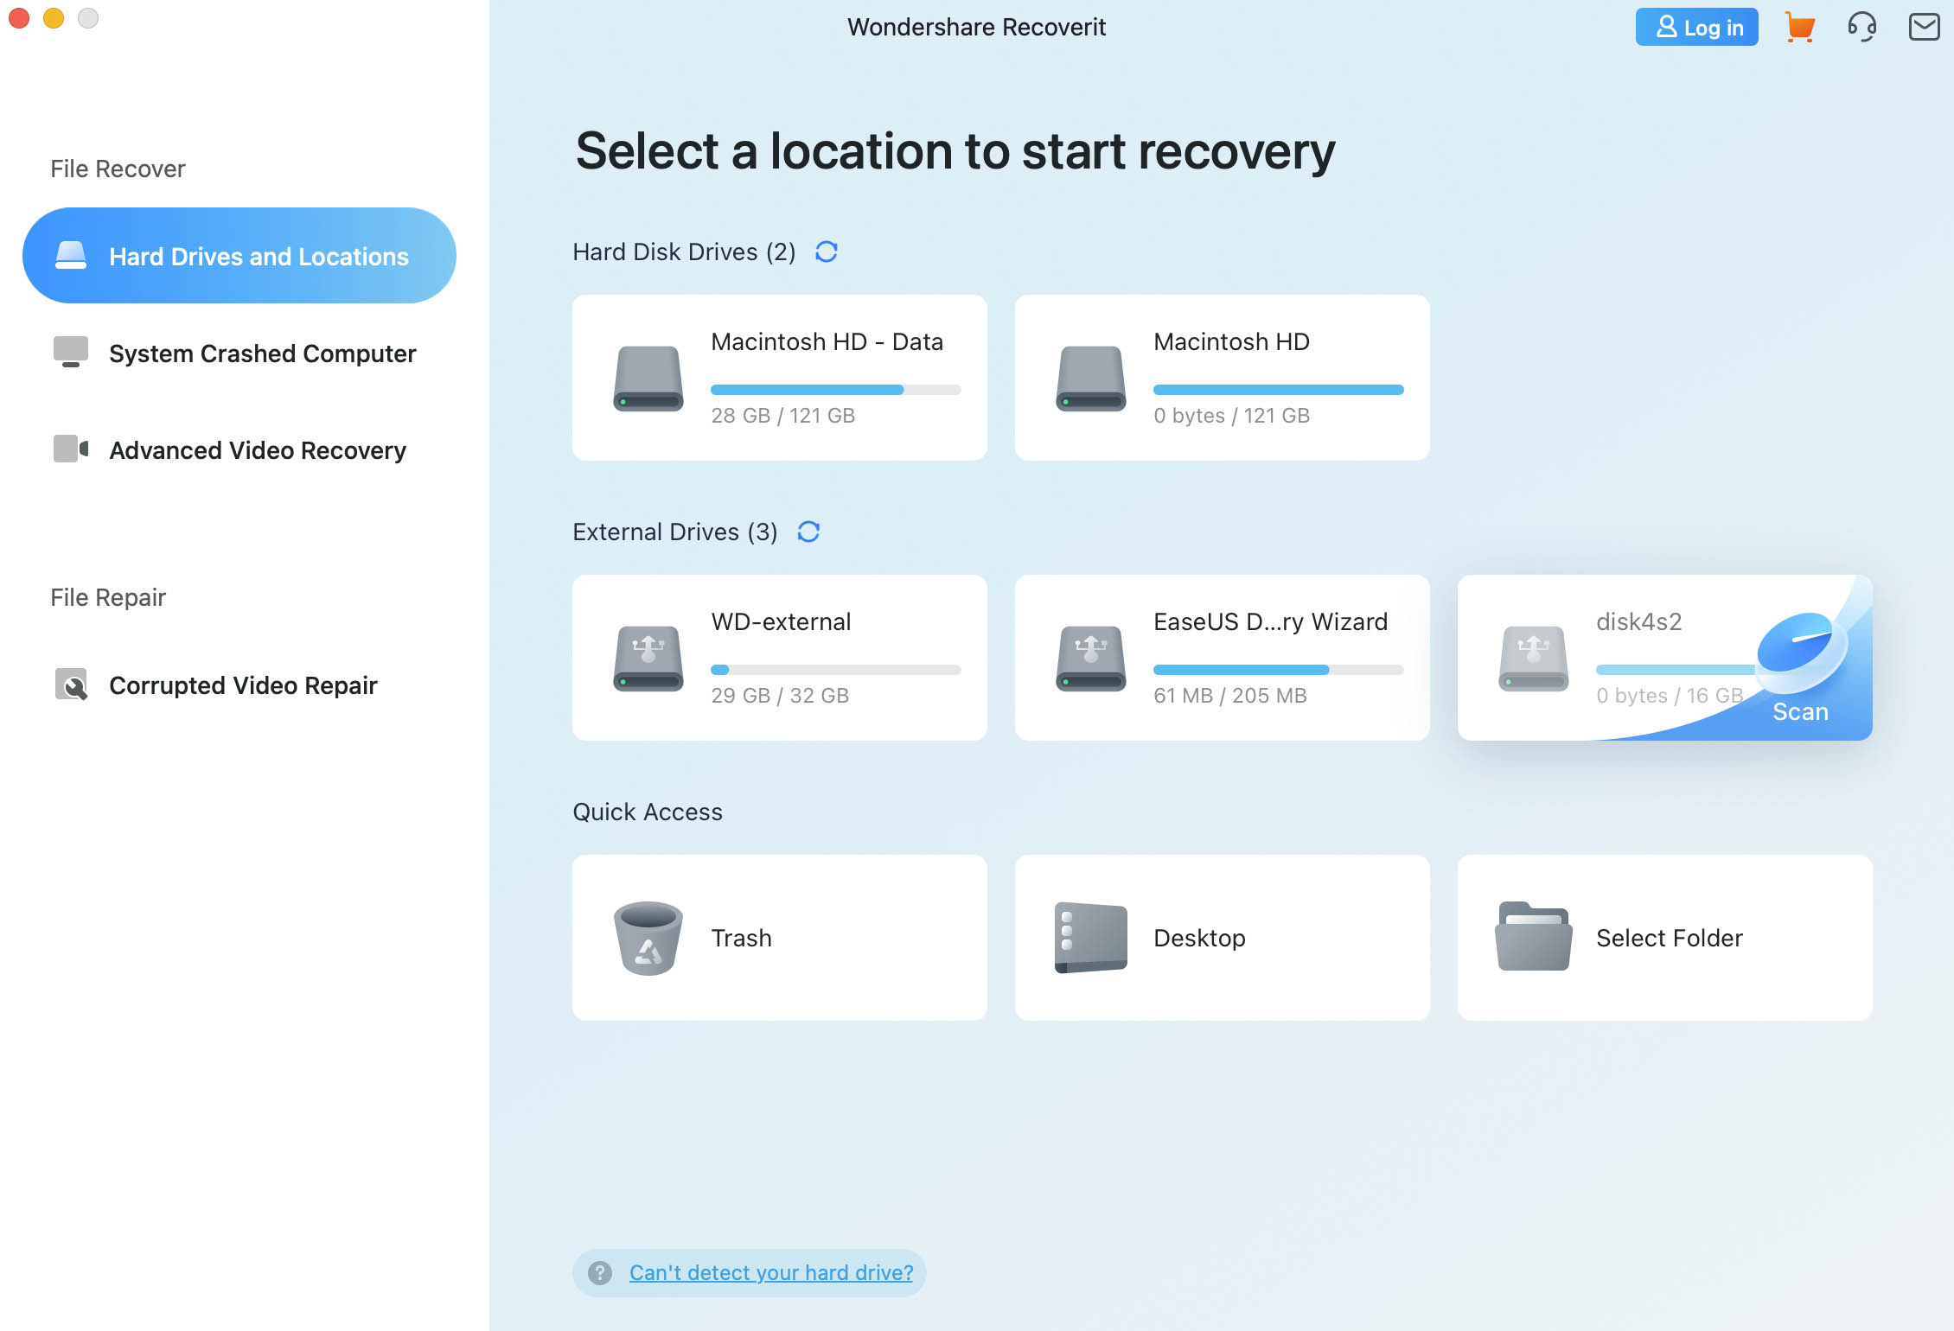Click the WD-external USB drive icon

click(x=648, y=659)
